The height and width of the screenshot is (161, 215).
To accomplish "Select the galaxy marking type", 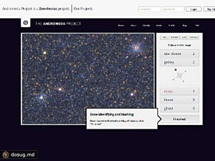I will tap(179, 62).
